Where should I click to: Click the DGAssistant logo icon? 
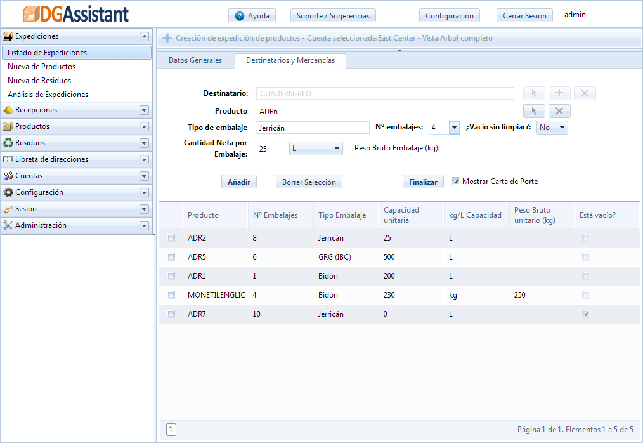[x=31, y=14]
